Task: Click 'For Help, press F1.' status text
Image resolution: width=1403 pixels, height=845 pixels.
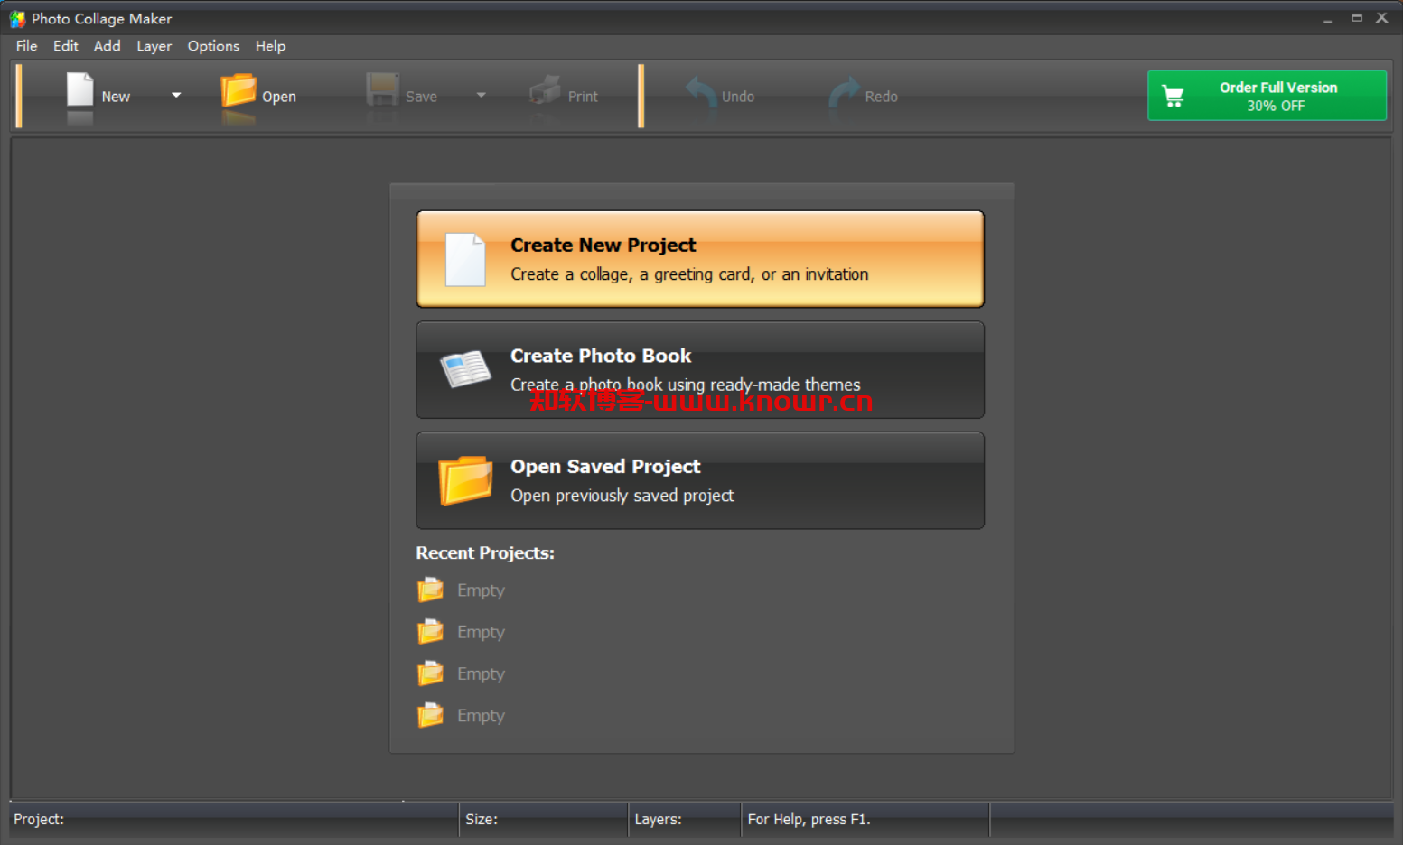Action: coord(809,820)
